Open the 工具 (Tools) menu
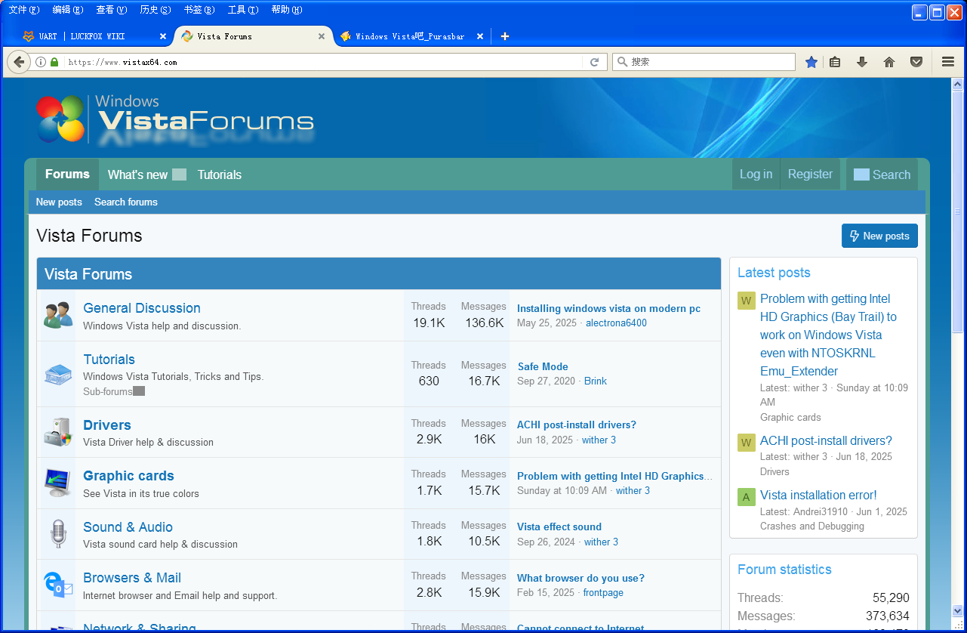This screenshot has width=967, height=633. pos(242,10)
